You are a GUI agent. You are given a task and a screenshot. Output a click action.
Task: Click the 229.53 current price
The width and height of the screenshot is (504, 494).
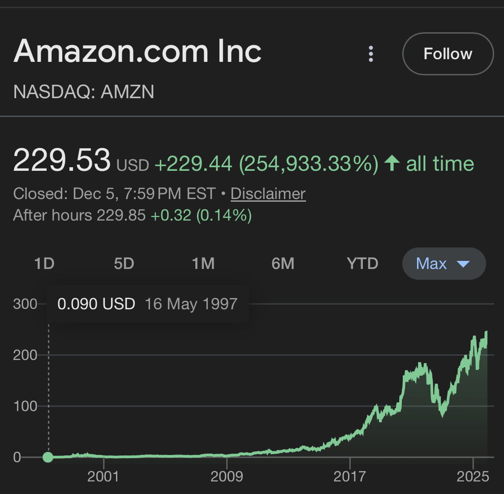click(x=62, y=160)
